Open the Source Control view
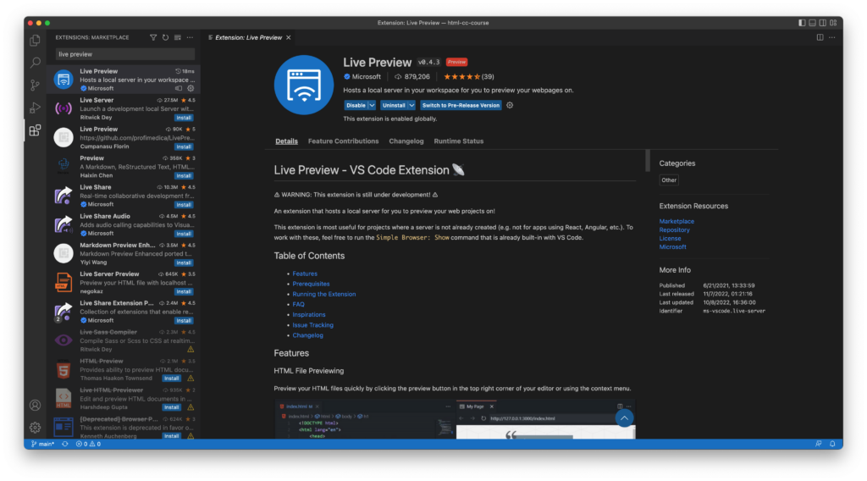Viewport: 867px width, 481px height. point(35,86)
